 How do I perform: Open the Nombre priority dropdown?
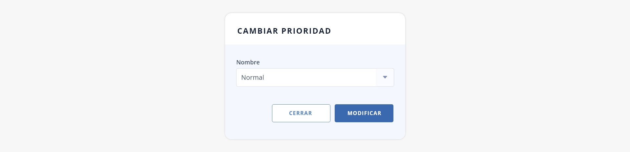click(315, 77)
